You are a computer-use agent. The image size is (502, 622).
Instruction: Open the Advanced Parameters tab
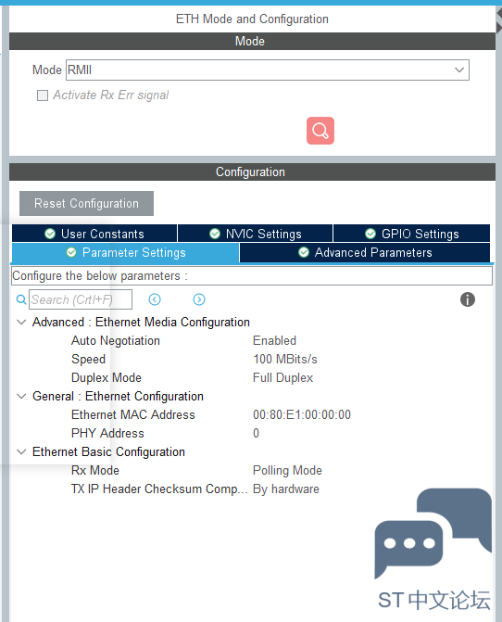click(365, 253)
